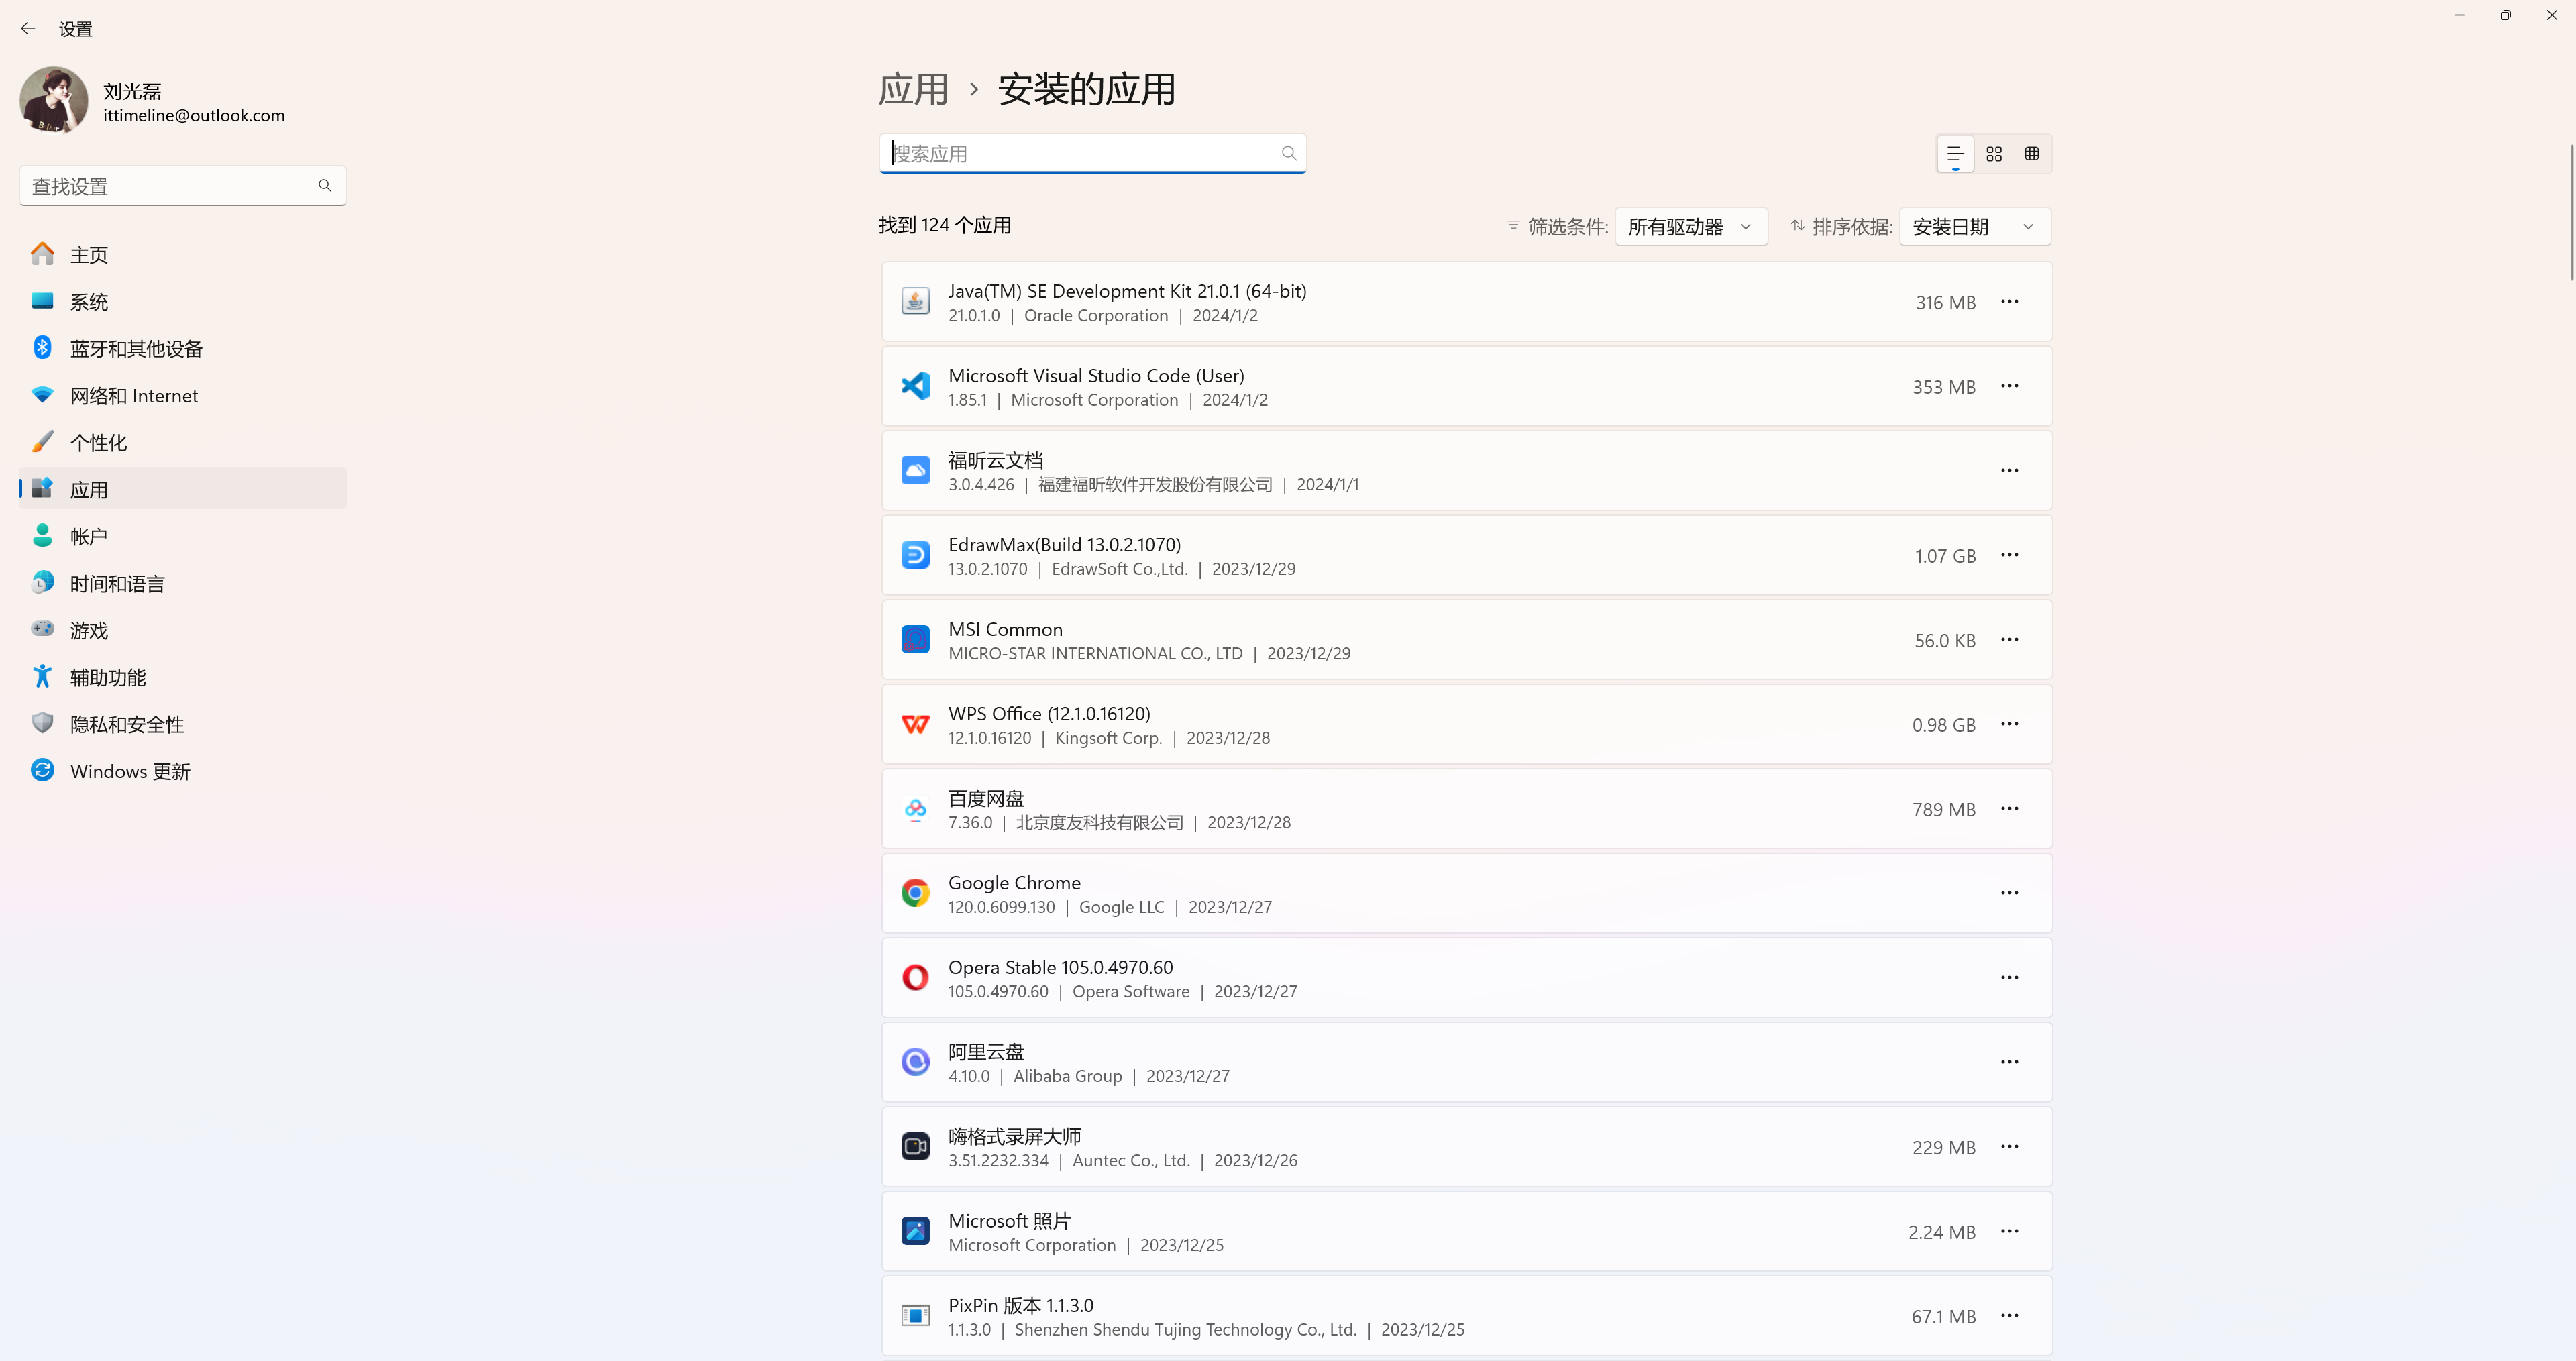Click the Visual Studio Code app icon
Screen dimensions: 2576x1361
coord(915,386)
